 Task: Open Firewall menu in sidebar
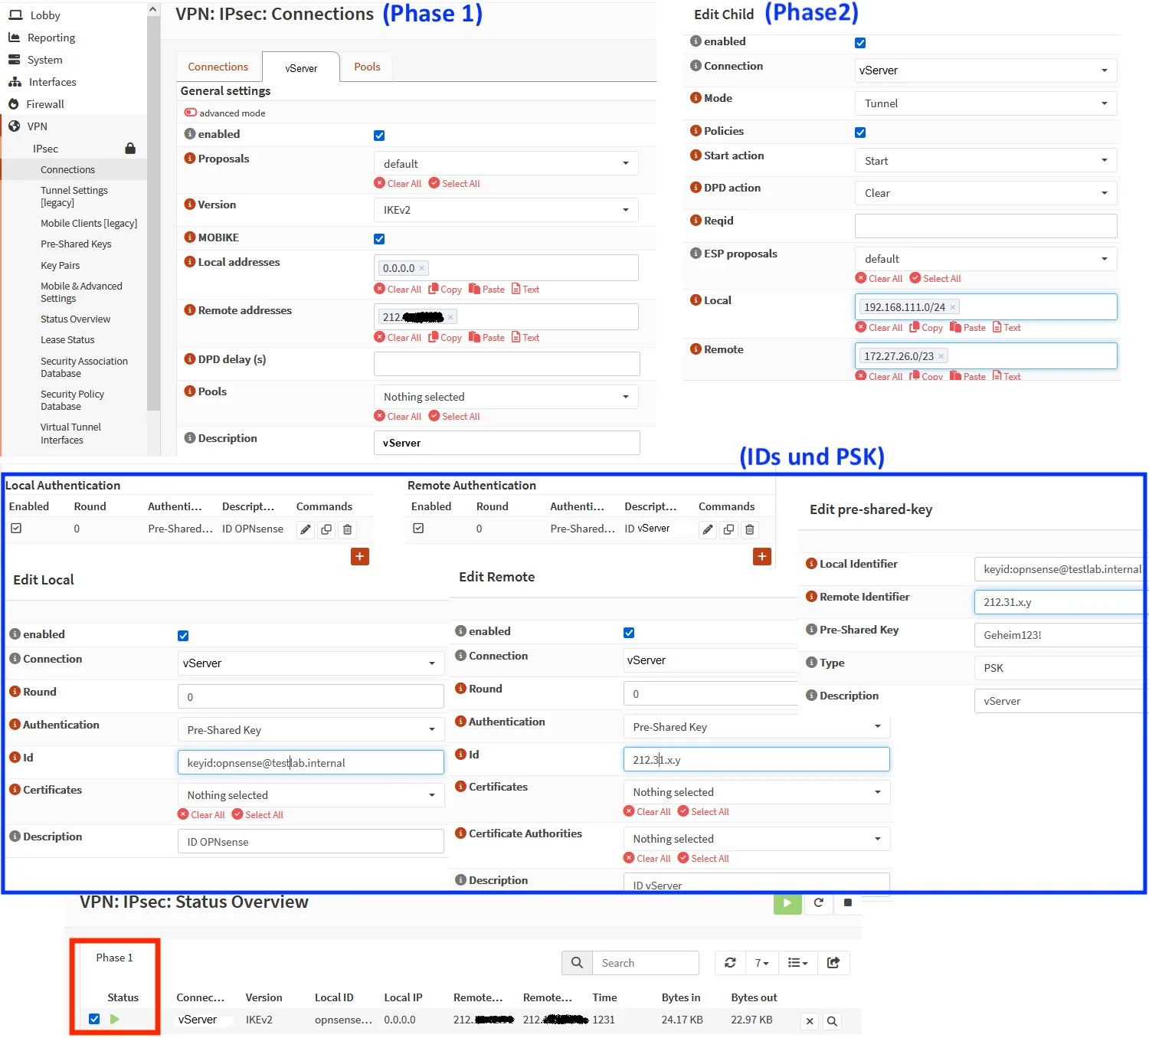point(45,104)
